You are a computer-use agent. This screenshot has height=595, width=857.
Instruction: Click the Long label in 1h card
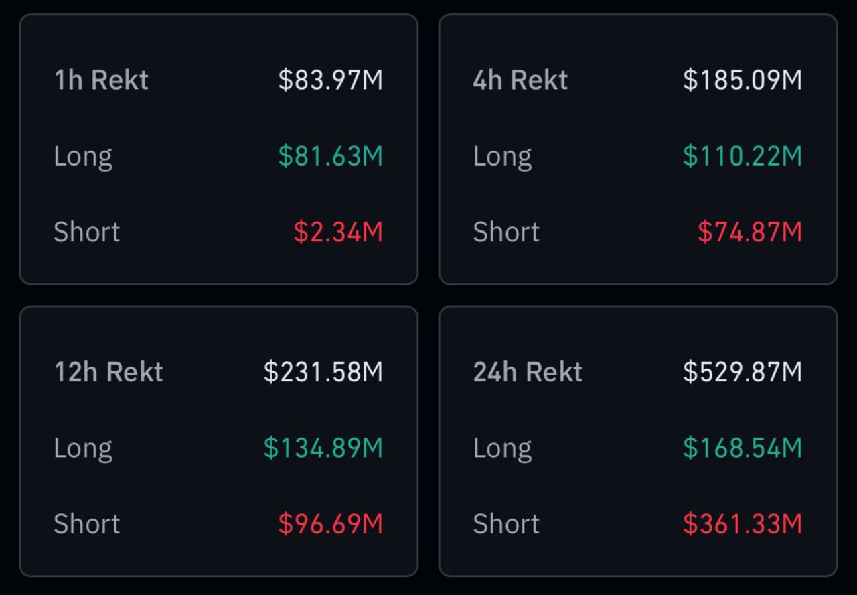coord(83,156)
